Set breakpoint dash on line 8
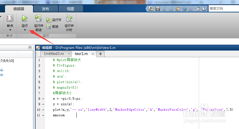This screenshot has height=129, width=239. [43, 99]
